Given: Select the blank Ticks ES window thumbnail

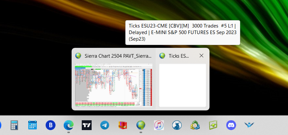Looking at the screenshot, I should 183,86.
